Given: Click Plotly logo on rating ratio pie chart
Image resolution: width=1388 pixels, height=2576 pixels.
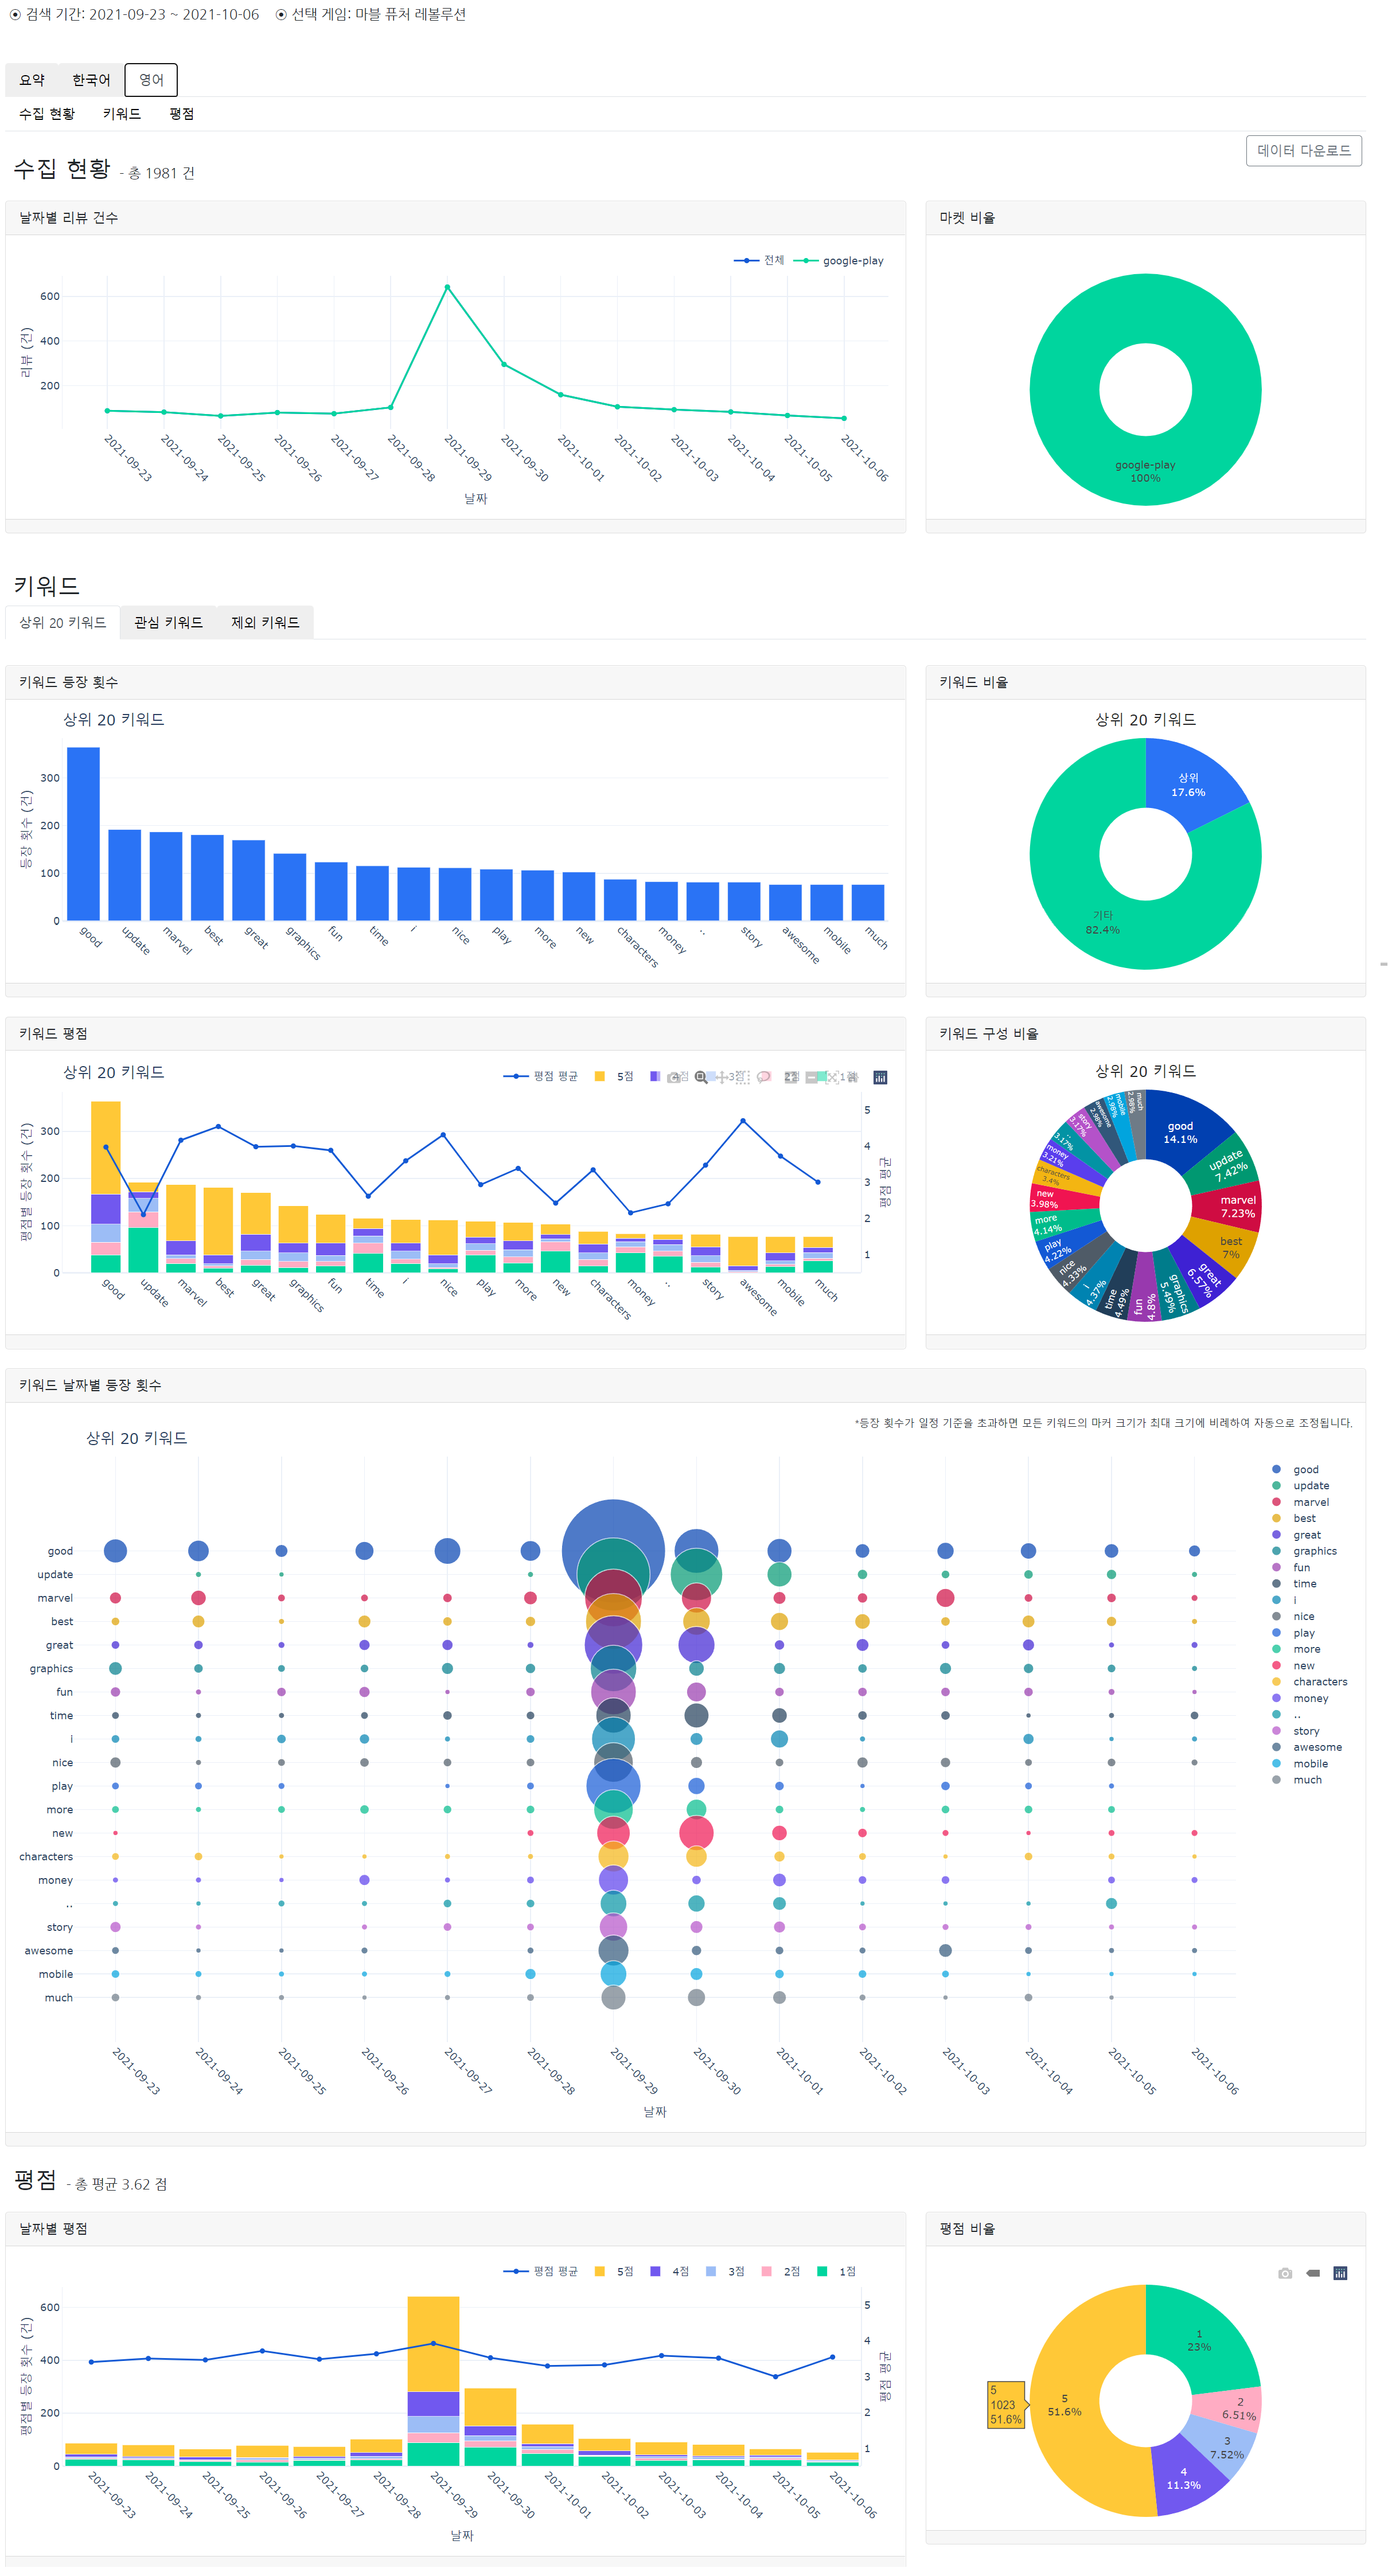Looking at the screenshot, I should coord(1340,2273).
